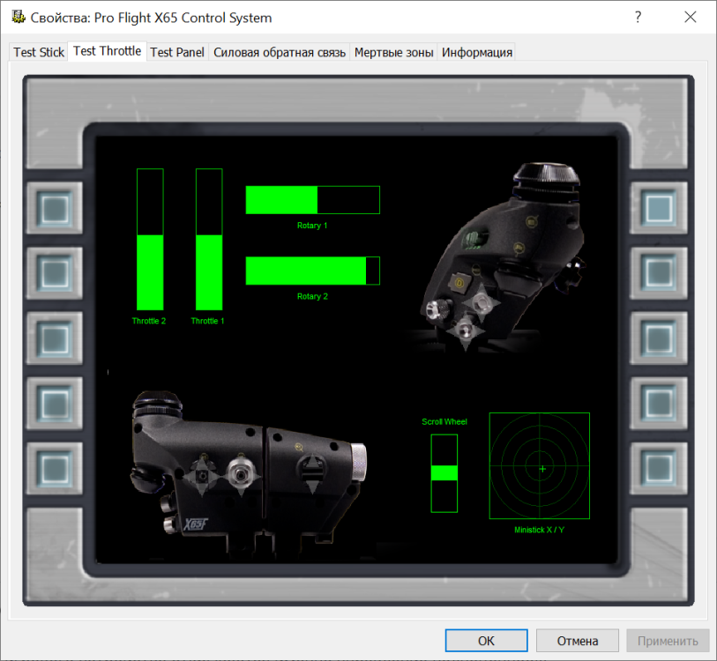Click the Throttle 2 label
The image size is (717, 661).
tap(149, 321)
